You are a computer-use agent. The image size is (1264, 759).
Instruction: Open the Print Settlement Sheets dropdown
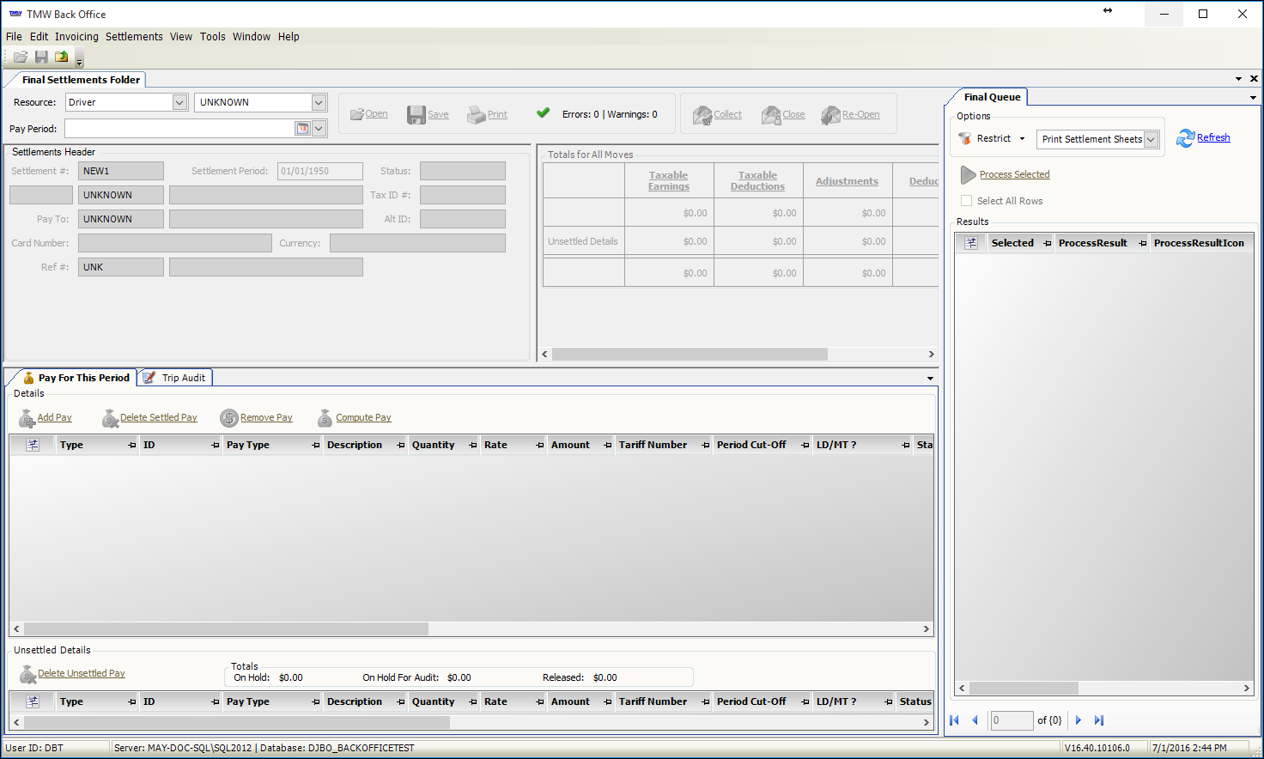coord(1151,139)
